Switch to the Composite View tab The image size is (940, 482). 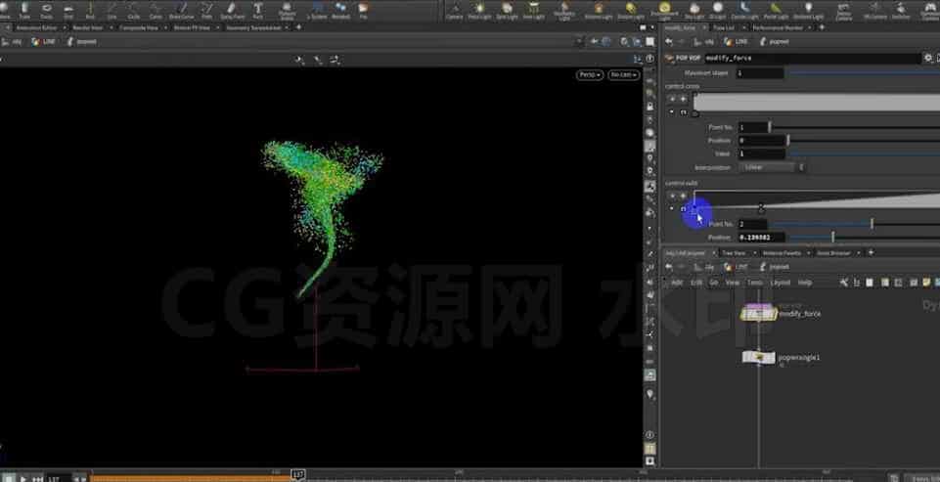(x=139, y=27)
